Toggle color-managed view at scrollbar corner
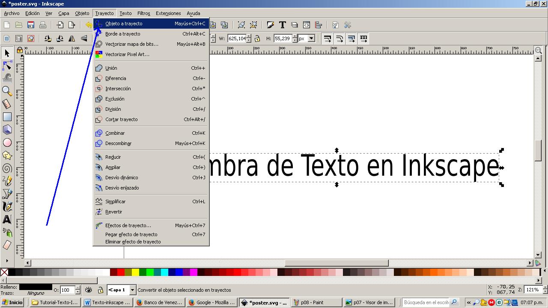The height and width of the screenshot is (308, 548). [x=538, y=263]
